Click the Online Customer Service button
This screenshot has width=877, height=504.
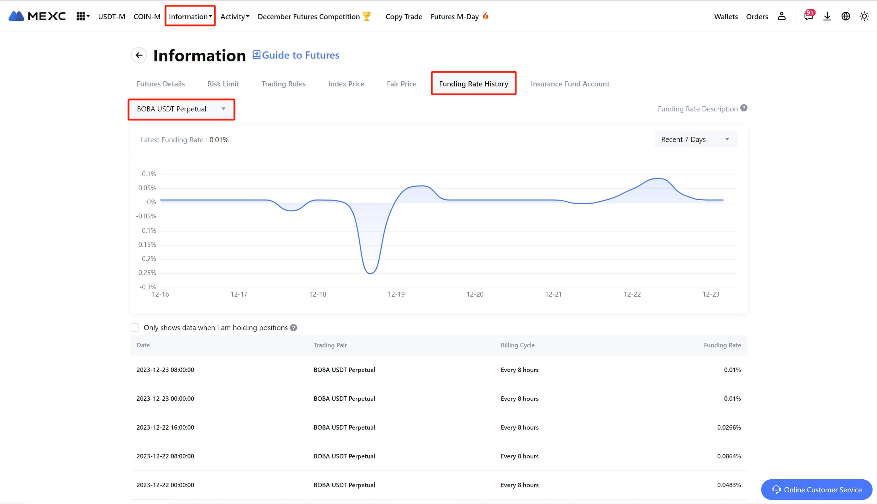816,490
